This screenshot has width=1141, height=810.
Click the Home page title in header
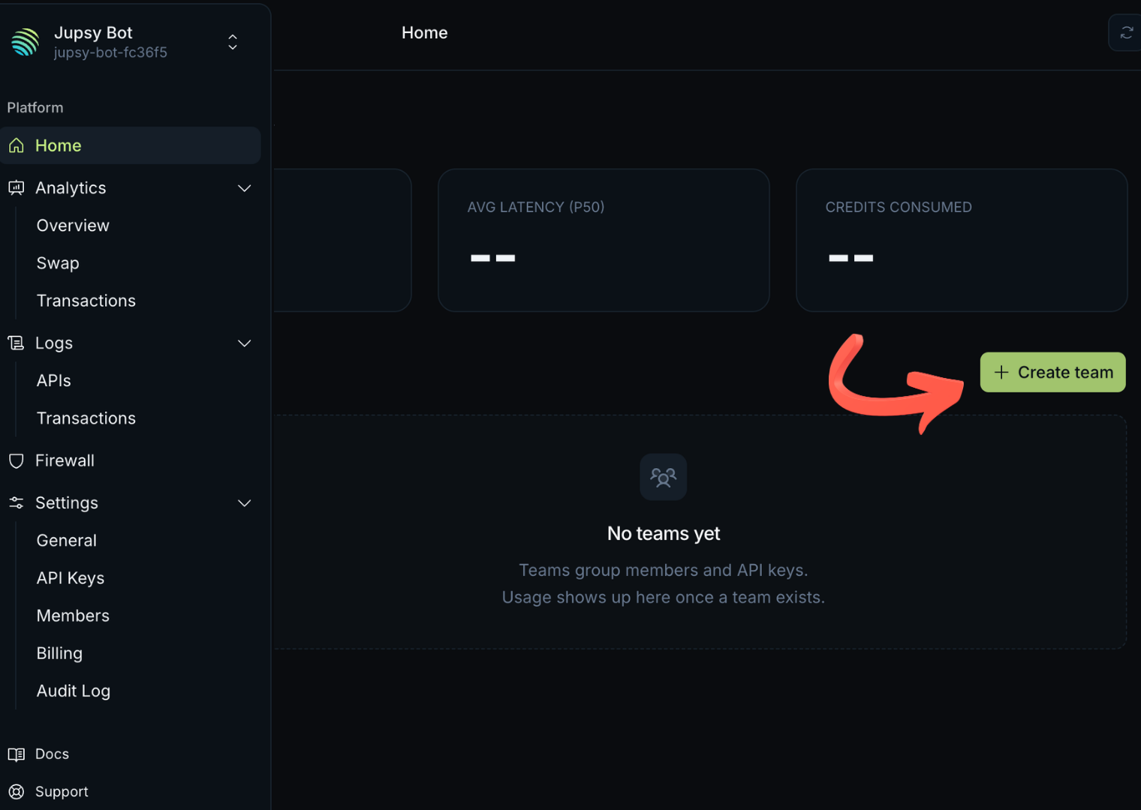click(425, 33)
